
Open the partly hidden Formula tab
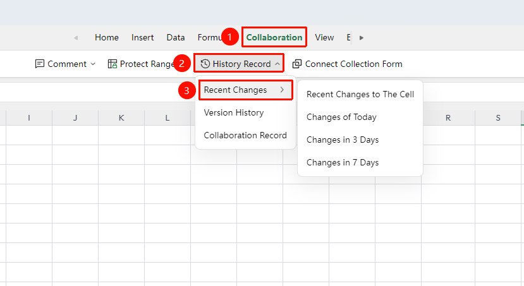tap(209, 37)
